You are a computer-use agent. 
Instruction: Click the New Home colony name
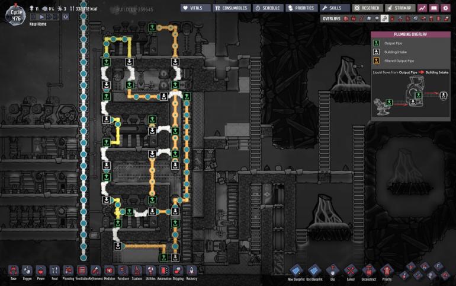pyautogui.click(x=38, y=24)
